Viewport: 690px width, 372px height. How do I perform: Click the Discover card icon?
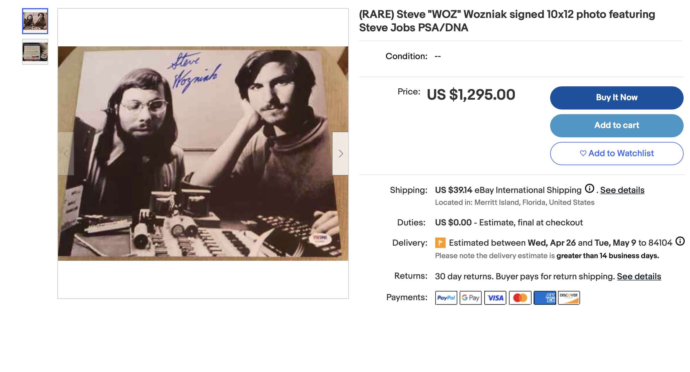[x=569, y=298]
